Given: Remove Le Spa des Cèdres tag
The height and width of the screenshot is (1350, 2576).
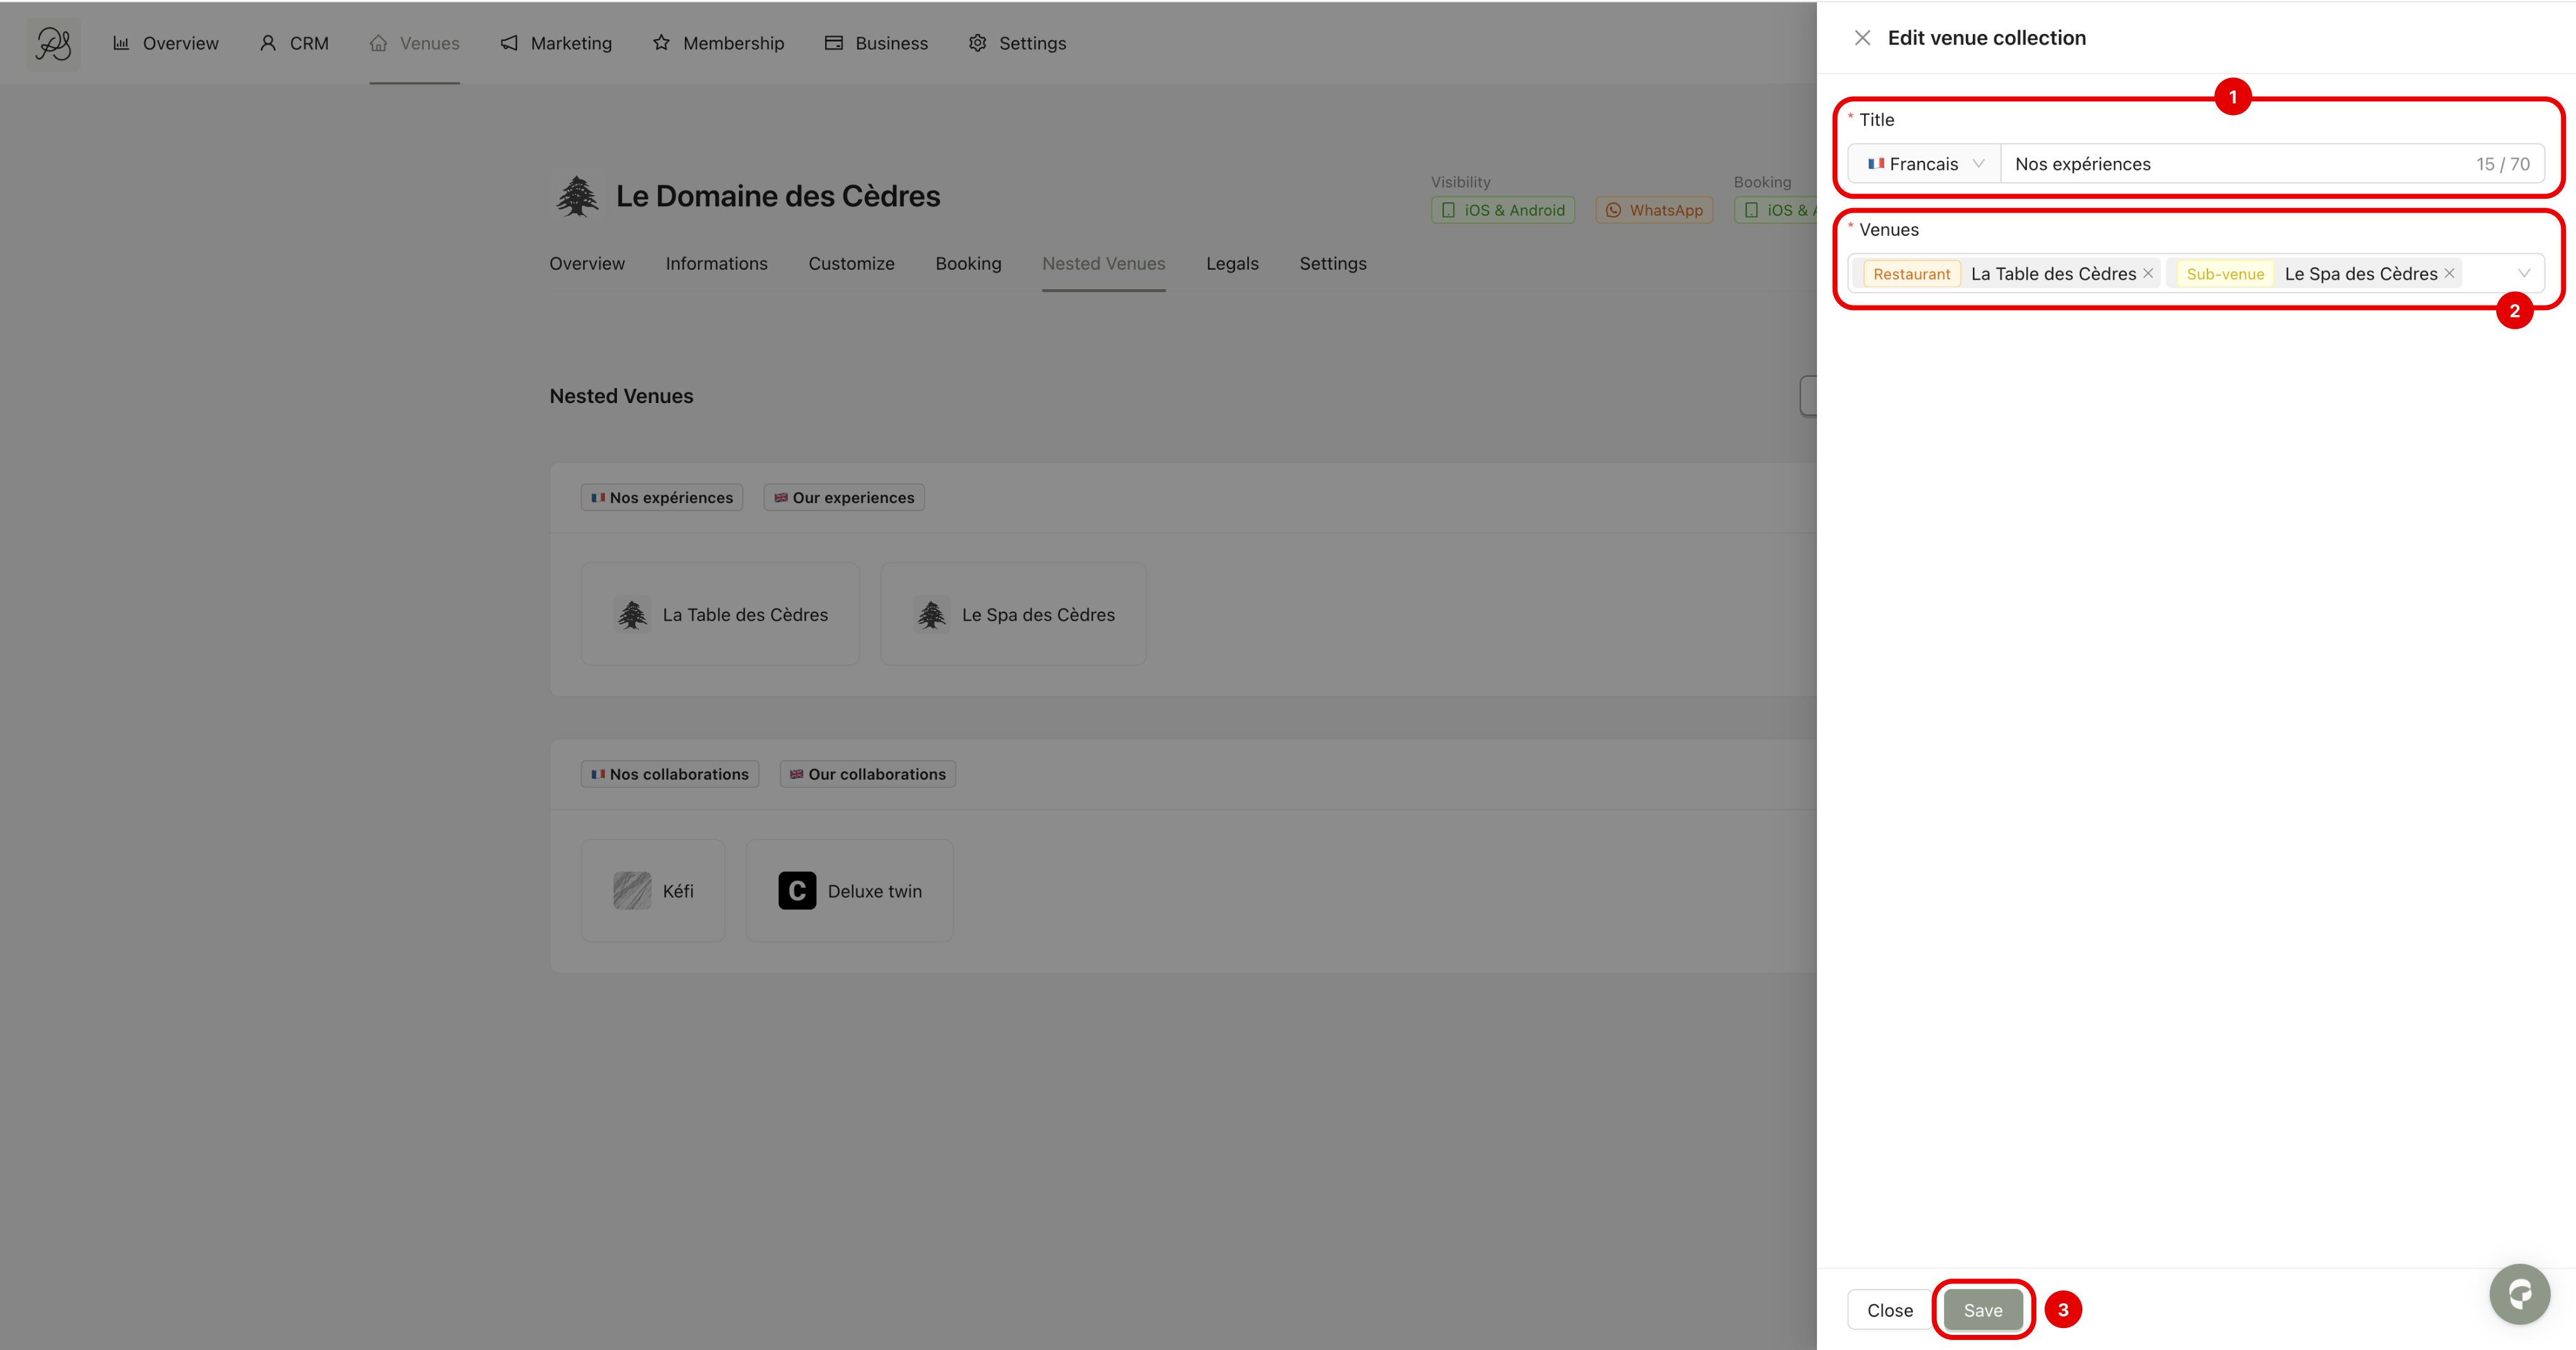Looking at the screenshot, I should [2449, 273].
